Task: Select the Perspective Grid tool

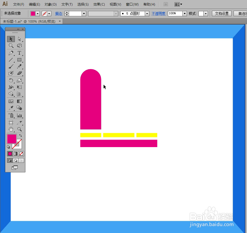Action: pos(19,94)
